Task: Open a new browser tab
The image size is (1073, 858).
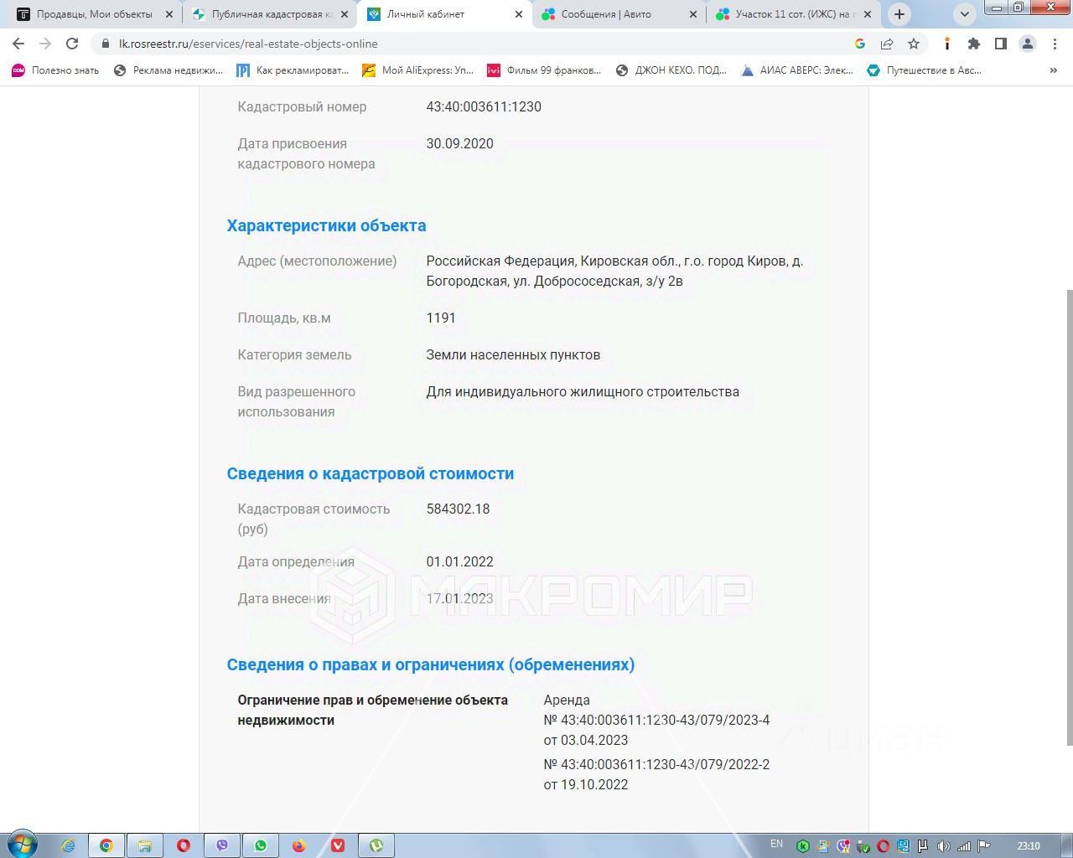Action: pyautogui.click(x=899, y=14)
